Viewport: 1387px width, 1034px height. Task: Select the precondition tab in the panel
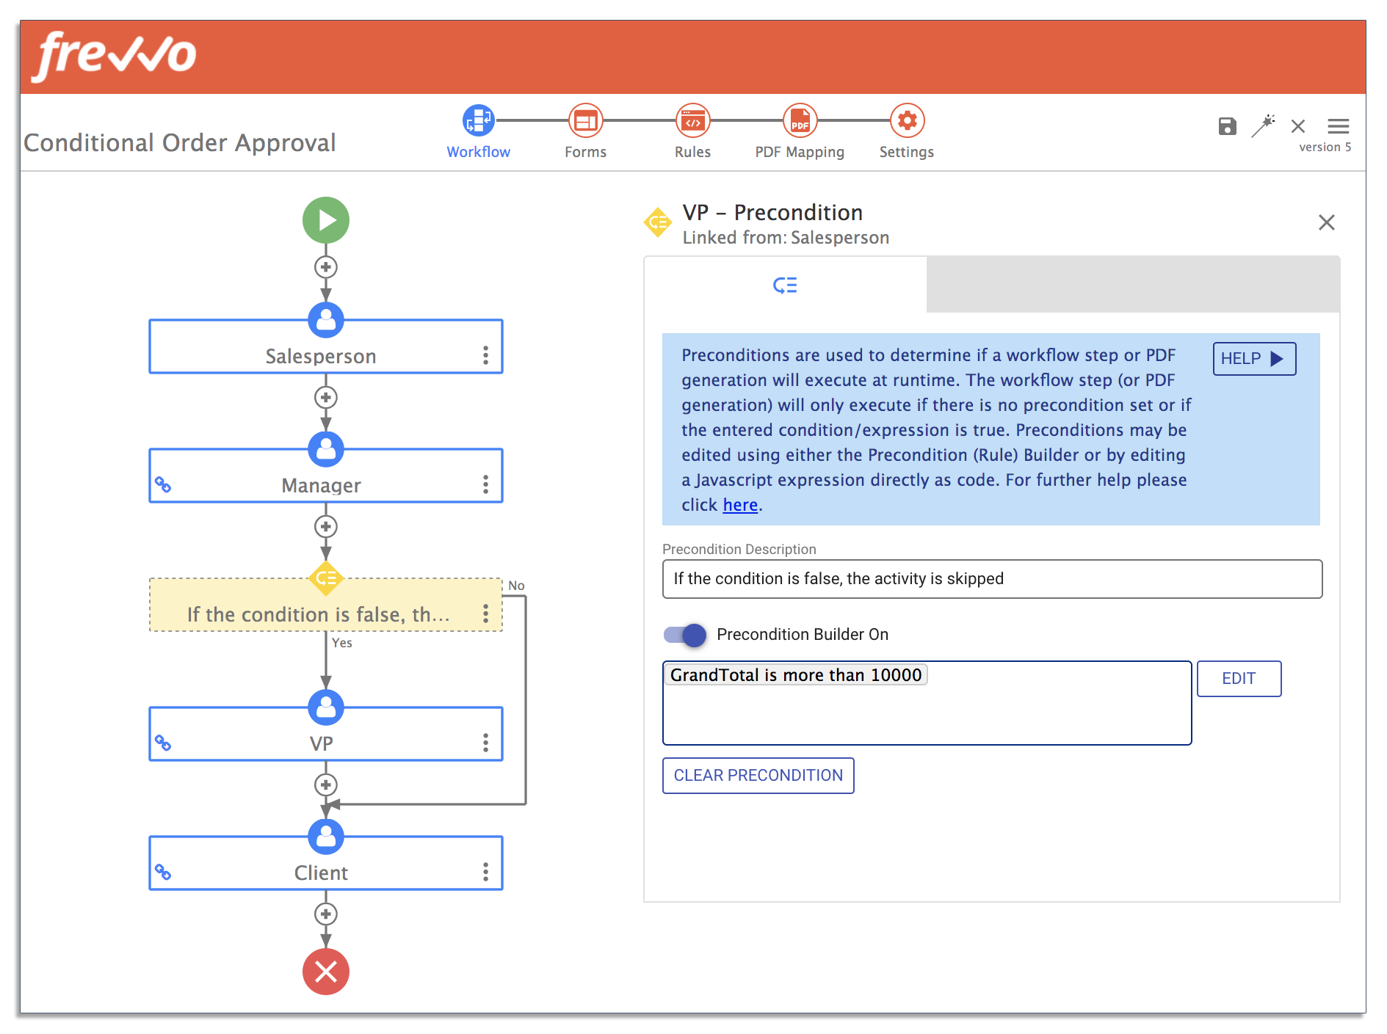[x=785, y=285]
